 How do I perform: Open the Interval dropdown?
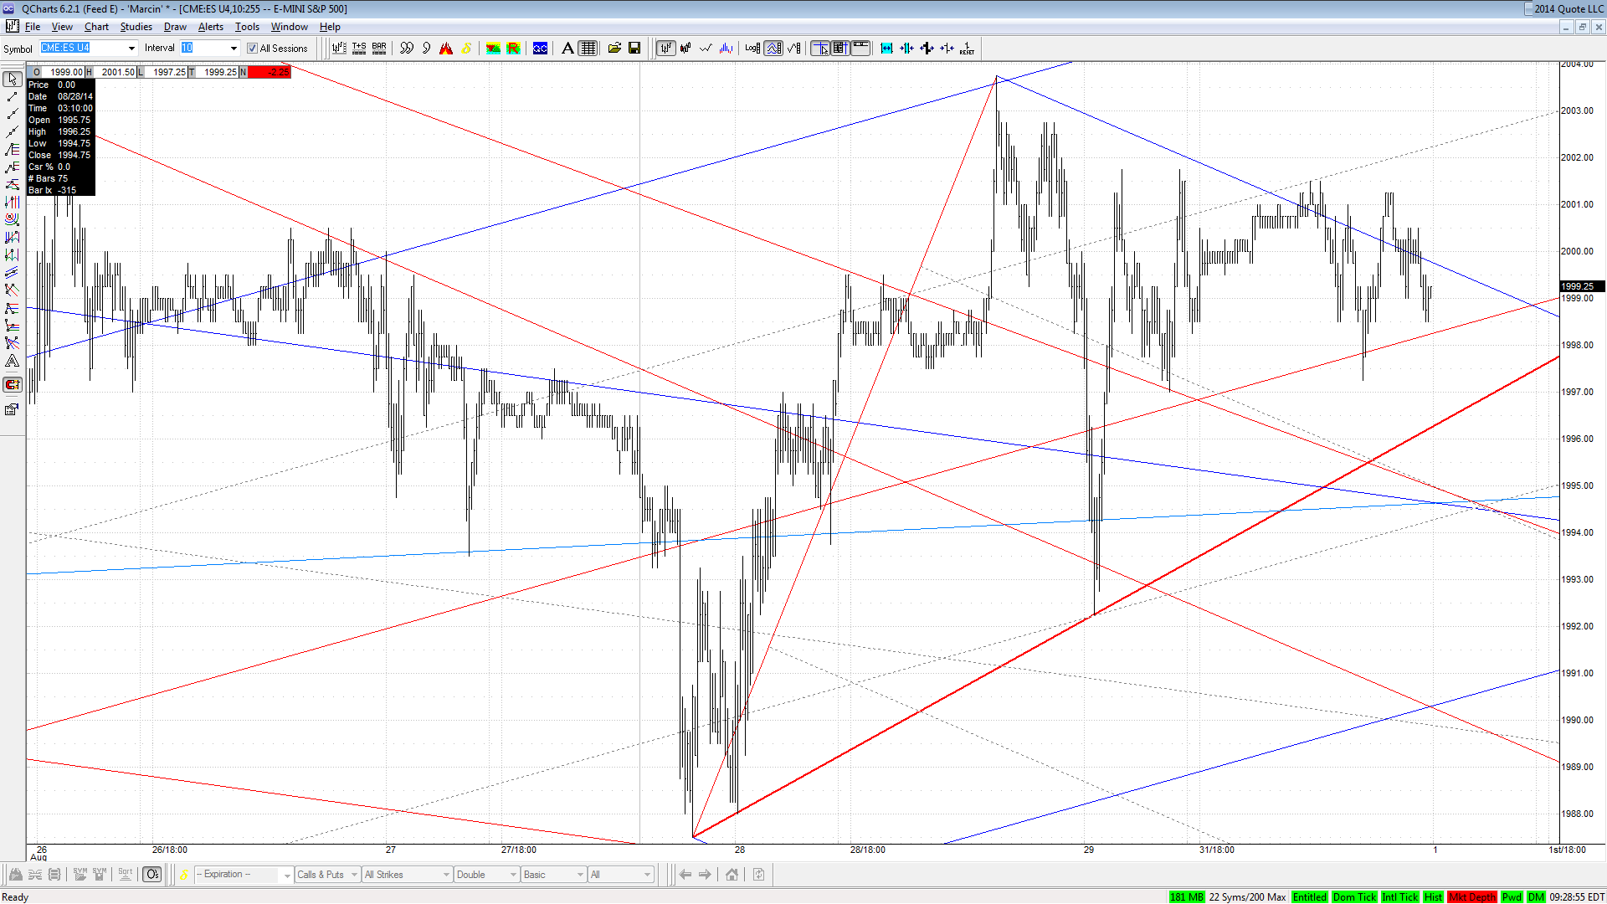point(234,49)
